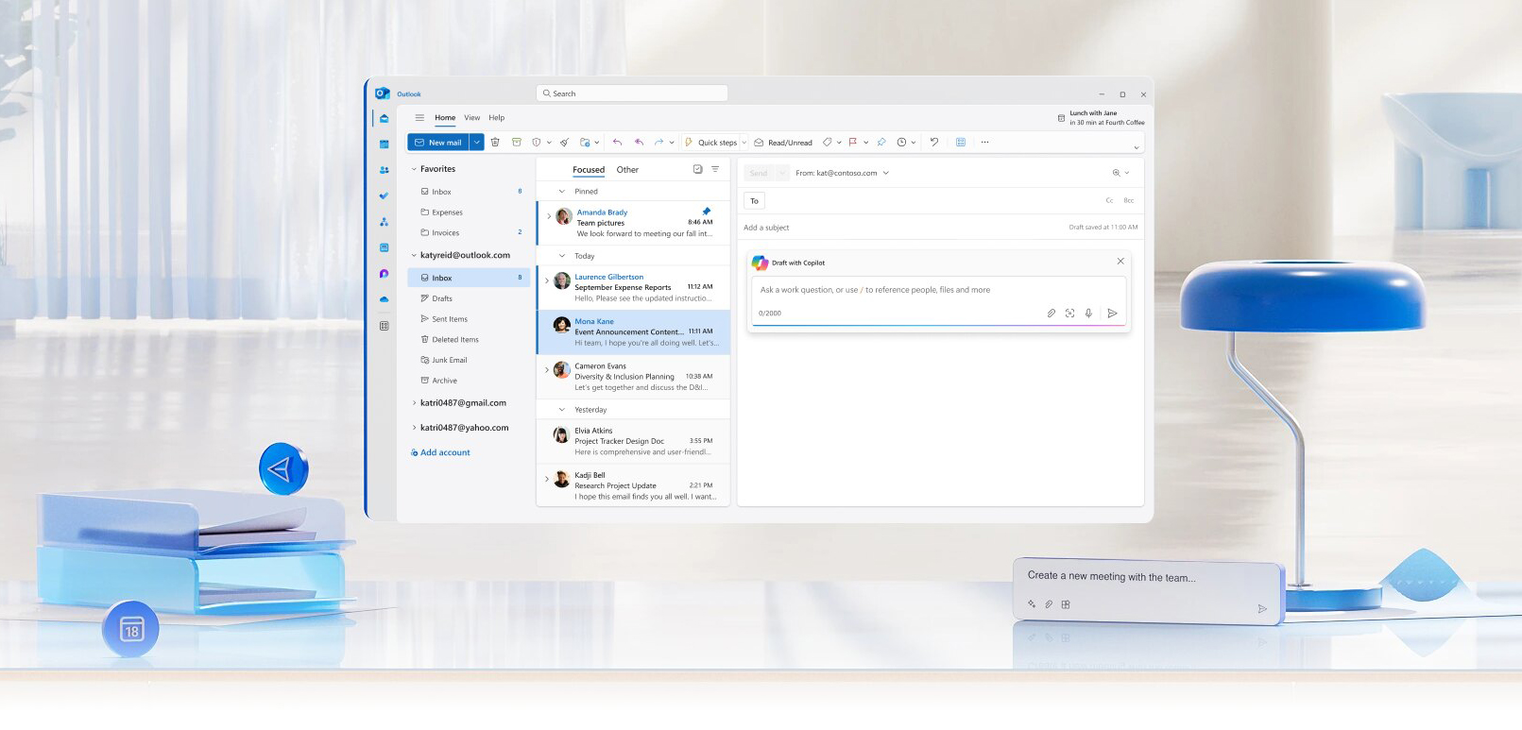Close the Draft with Copilot panel
The width and height of the screenshot is (1522, 730).
click(x=1120, y=262)
